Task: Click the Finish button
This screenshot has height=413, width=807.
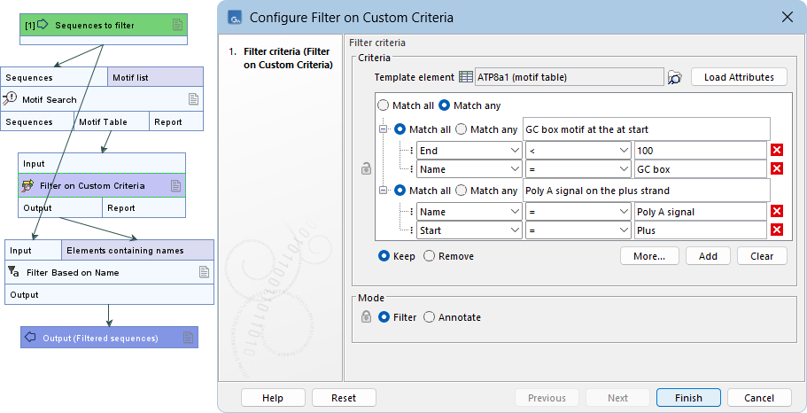Action: 688,398
